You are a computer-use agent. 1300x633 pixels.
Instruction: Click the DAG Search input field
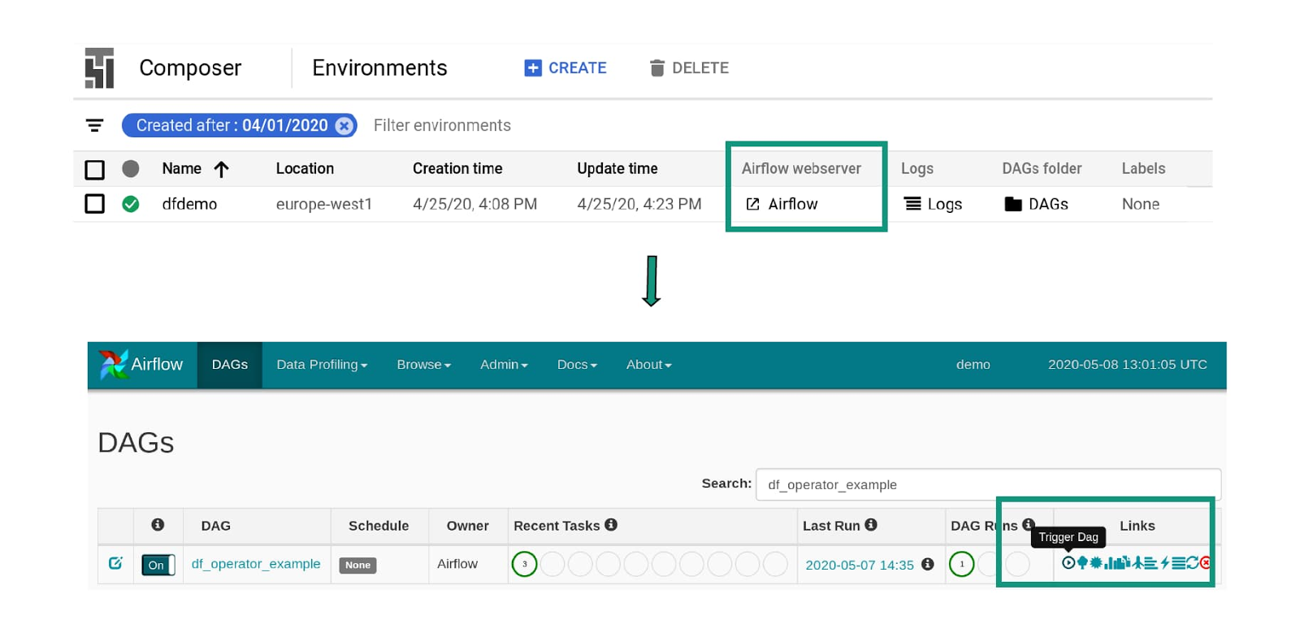point(988,484)
